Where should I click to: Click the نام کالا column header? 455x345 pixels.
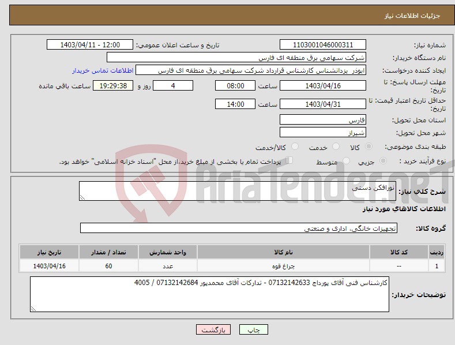283,252
